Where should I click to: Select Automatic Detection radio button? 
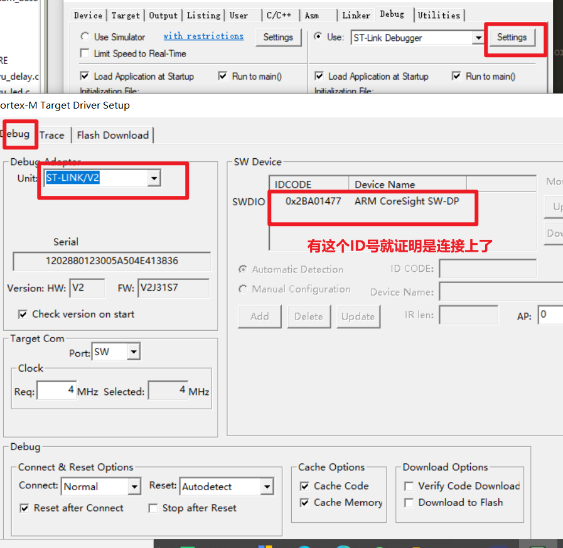243,269
